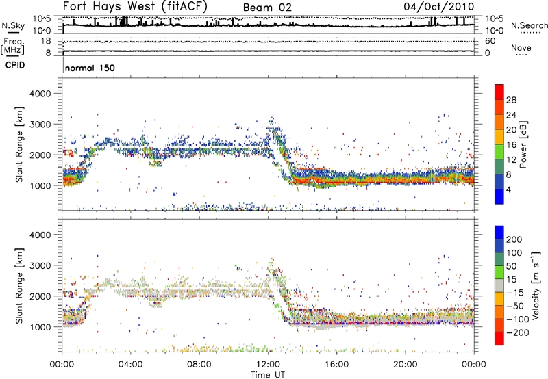The height and width of the screenshot is (379, 548).
Task: Click the 'Beam 02' label
Action: pos(267,8)
